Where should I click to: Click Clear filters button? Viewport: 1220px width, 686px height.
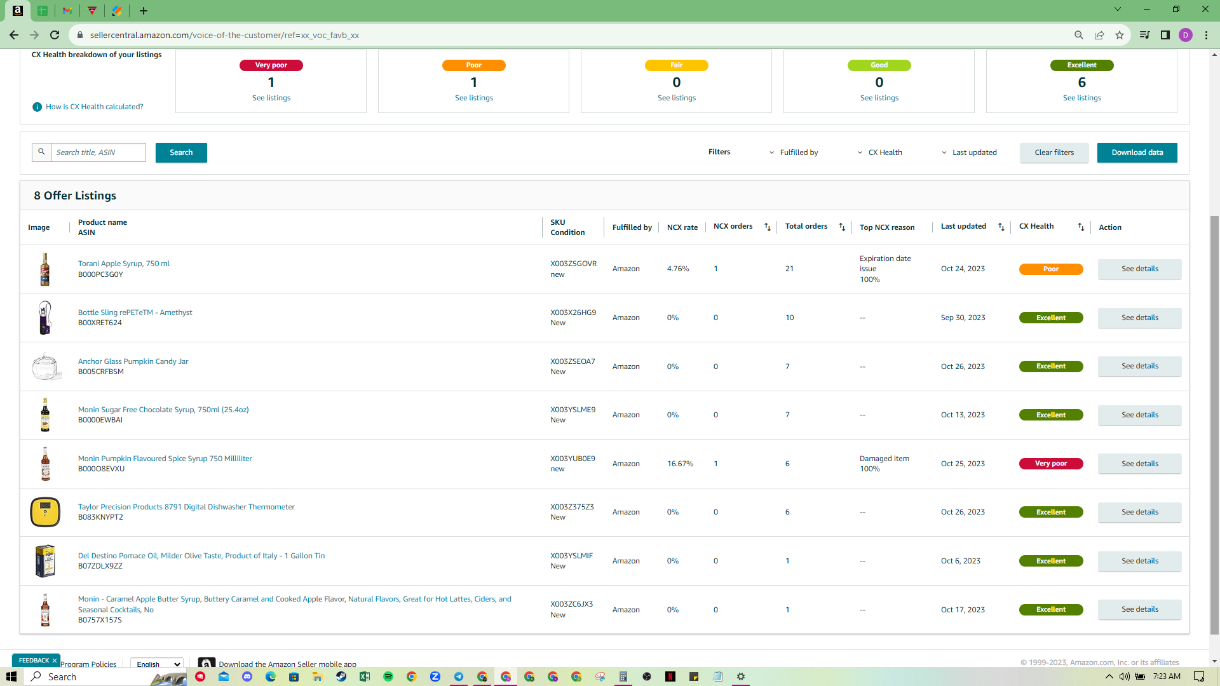click(1054, 152)
